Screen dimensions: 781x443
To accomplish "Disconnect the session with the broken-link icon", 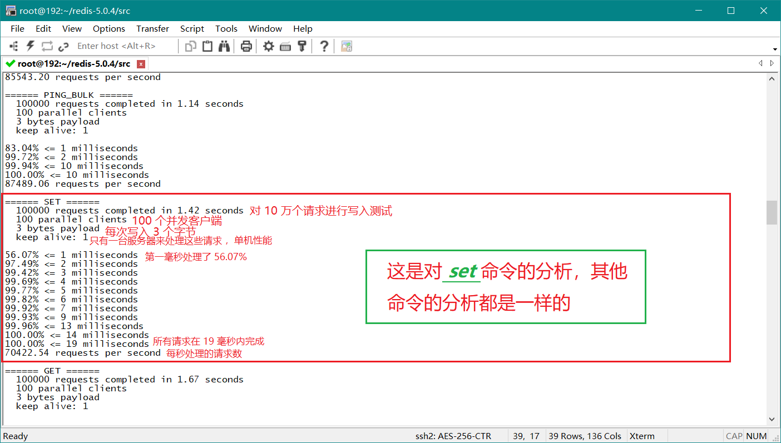I will coord(63,46).
